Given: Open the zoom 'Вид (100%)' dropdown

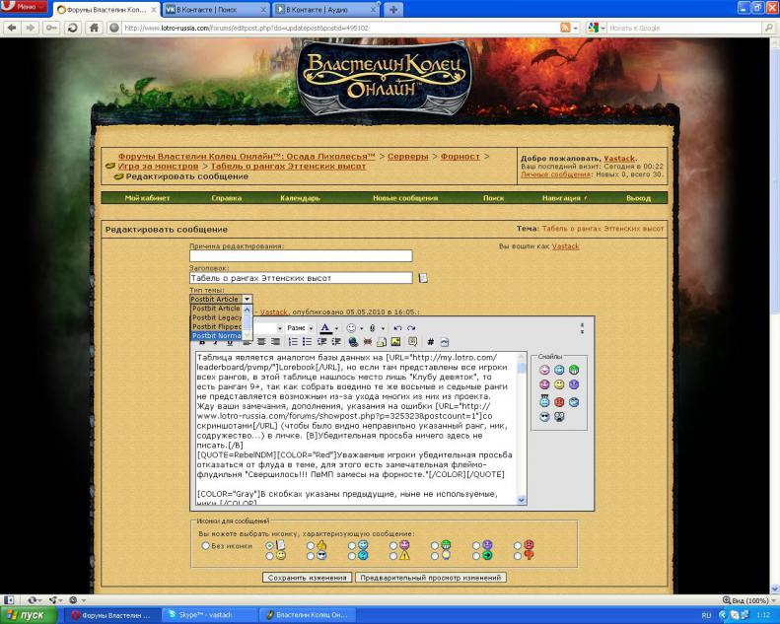Looking at the screenshot, I should click(751, 600).
